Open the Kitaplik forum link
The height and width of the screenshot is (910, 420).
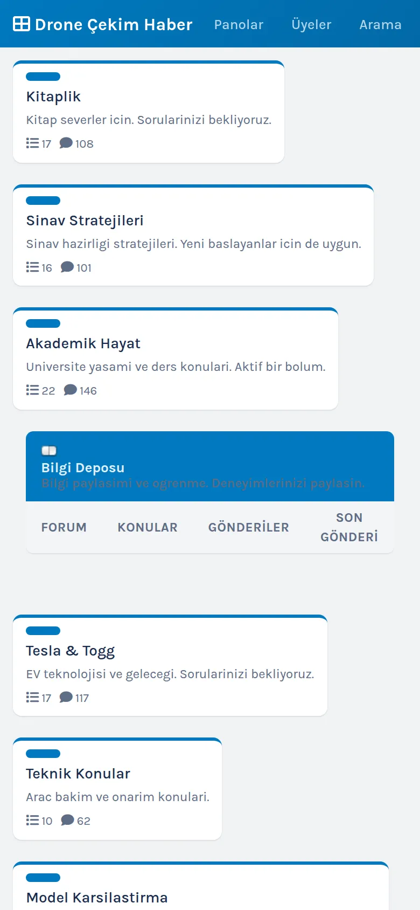[x=53, y=96]
